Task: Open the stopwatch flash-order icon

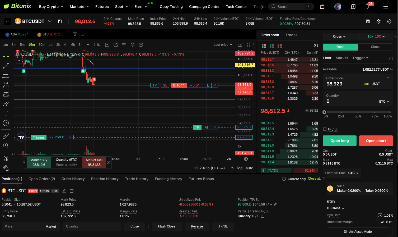Action: pos(378,21)
